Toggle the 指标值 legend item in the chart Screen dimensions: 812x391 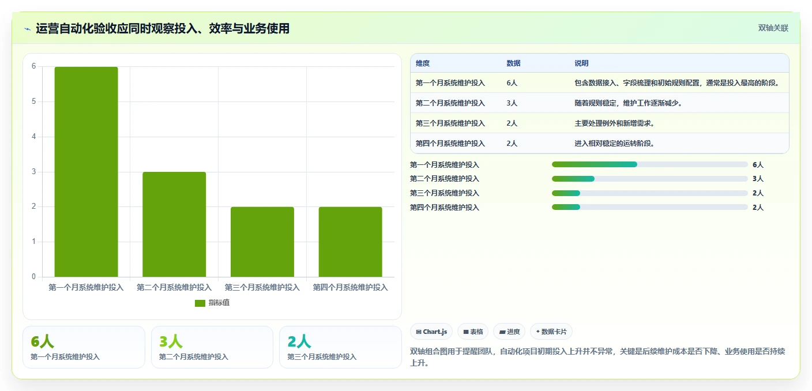(212, 303)
